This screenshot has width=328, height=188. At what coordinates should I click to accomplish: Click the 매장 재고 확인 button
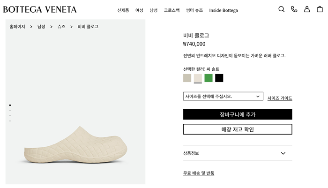[x=237, y=129]
